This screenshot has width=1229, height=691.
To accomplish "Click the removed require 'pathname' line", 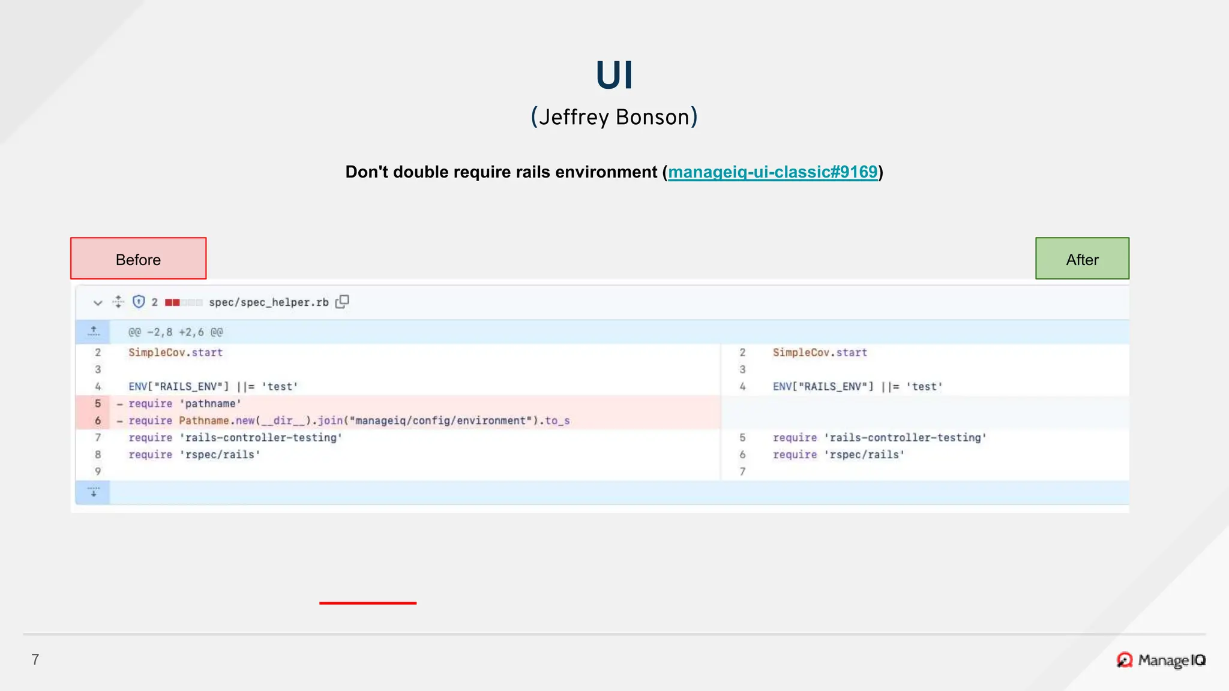I will tap(185, 404).
